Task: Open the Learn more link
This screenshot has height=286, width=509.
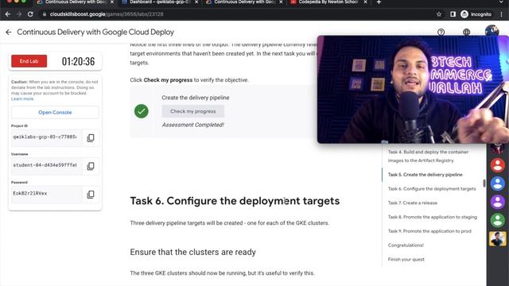Action: (22, 99)
